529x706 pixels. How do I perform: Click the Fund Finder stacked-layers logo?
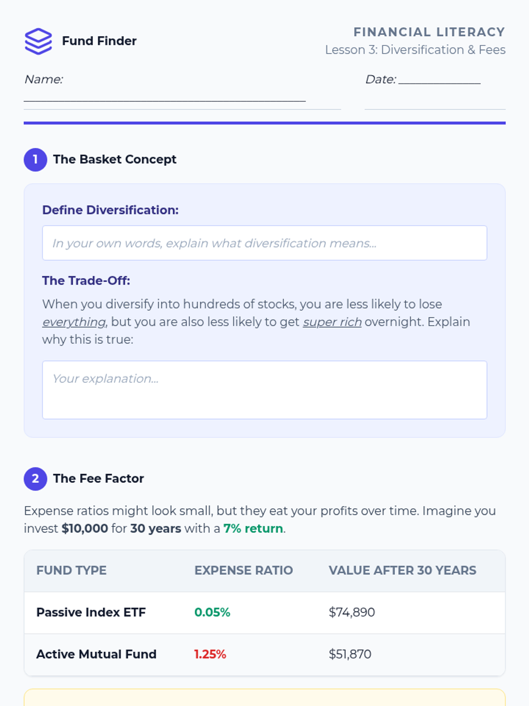[x=38, y=41]
